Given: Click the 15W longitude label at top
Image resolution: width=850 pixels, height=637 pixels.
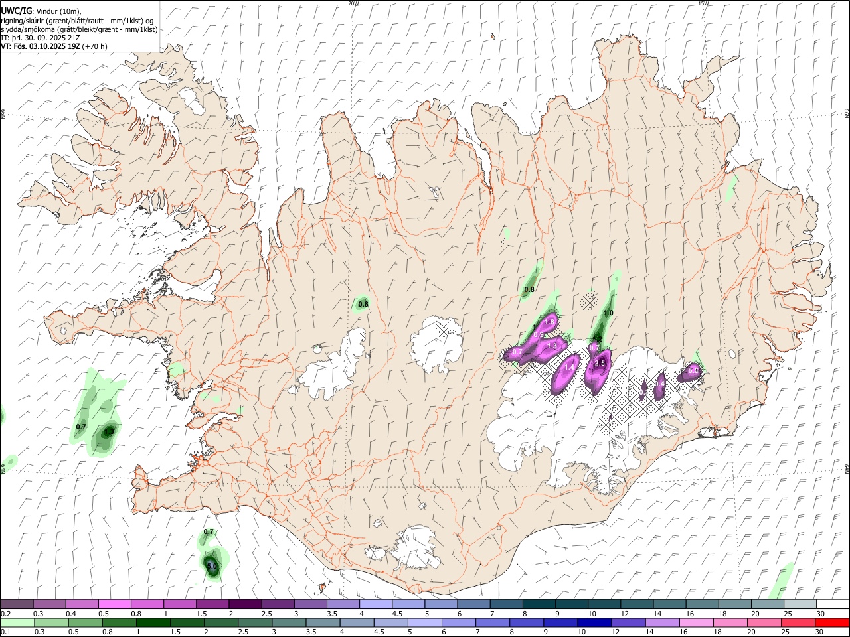Looking at the screenshot, I should (703, 3).
